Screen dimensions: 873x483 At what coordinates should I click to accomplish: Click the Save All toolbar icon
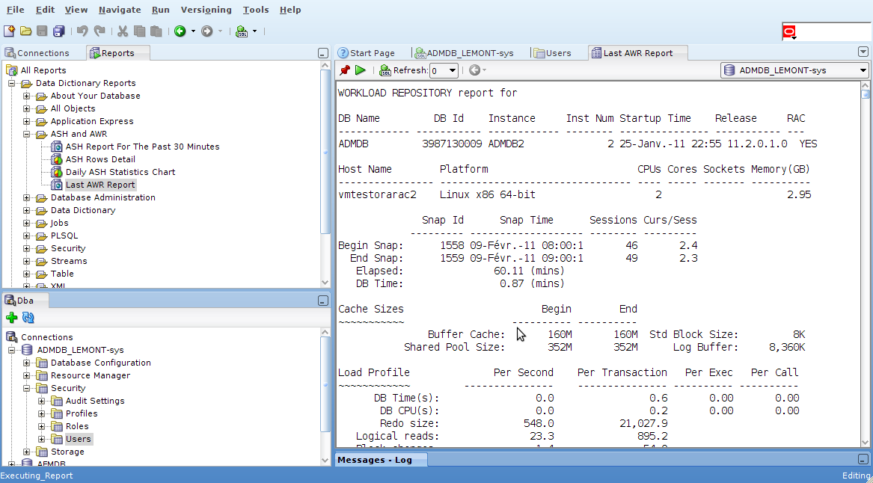(x=58, y=31)
